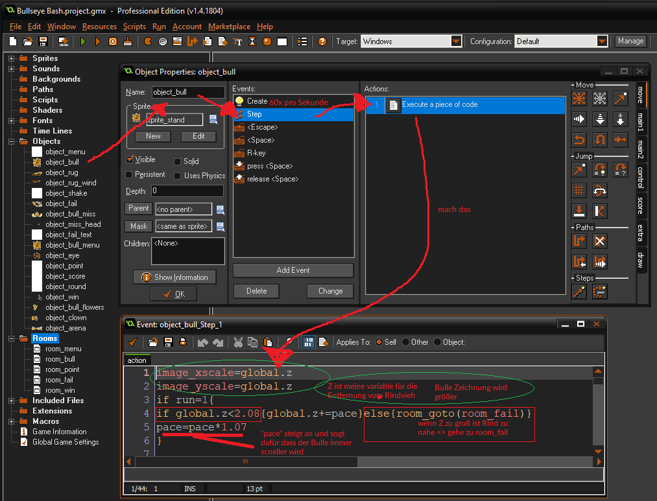
Task: Click the Undo icon in the code editor toolbar
Action: point(202,342)
